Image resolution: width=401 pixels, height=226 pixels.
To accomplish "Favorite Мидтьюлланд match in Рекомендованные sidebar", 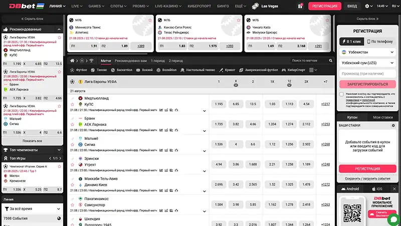I will coord(59,37).
